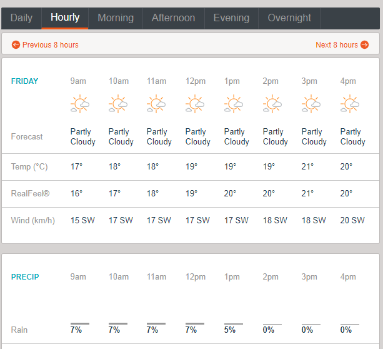383x349 pixels.
Task: Click the 2pm partly cloudy weather icon
Action: tap(273, 104)
